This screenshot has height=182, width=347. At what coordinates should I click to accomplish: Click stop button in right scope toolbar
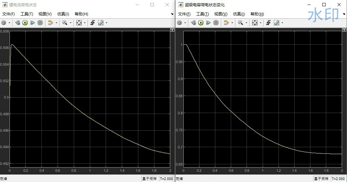(x=216, y=23)
